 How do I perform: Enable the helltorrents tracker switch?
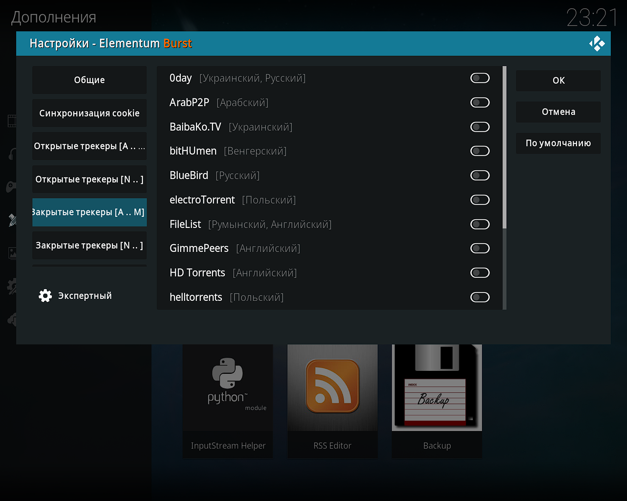tap(480, 297)
